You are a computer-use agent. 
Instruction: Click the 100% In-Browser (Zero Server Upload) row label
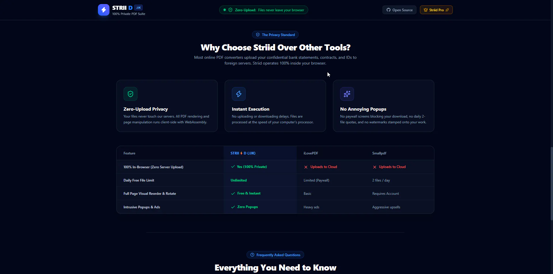pyautogui.click(x=154, y=167)
